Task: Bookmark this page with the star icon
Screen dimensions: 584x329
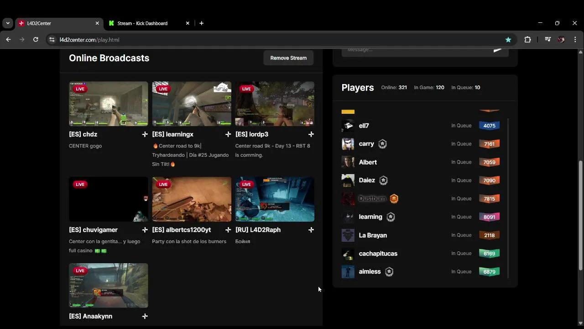Action: tap(508, 40)
